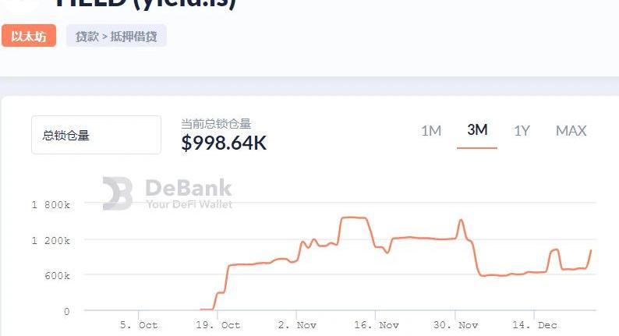619x336 pixels.
Task: Click the 600k y-axis label
Action: (55, 275)
